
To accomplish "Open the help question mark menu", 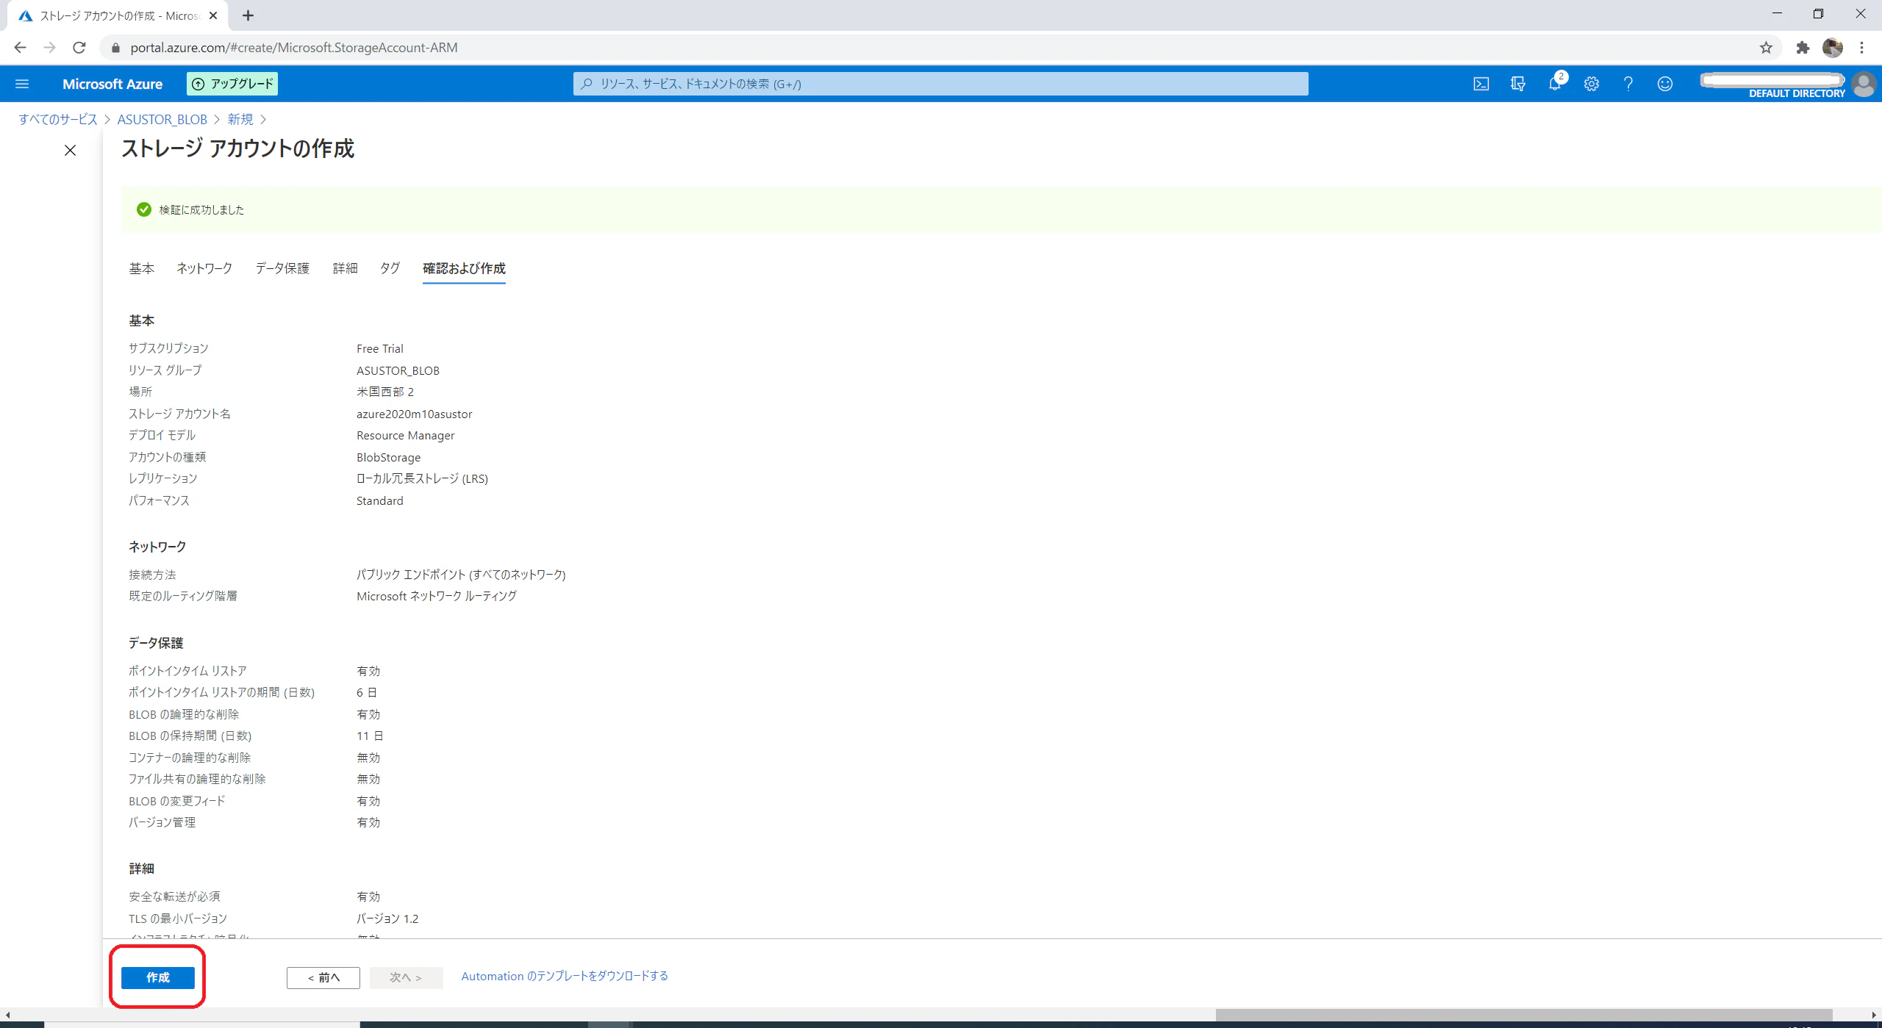I will point(1628,84).
